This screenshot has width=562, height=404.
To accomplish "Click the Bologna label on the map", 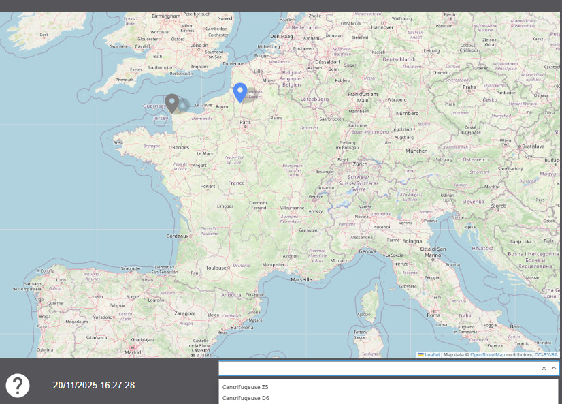I will coord(412,241).
